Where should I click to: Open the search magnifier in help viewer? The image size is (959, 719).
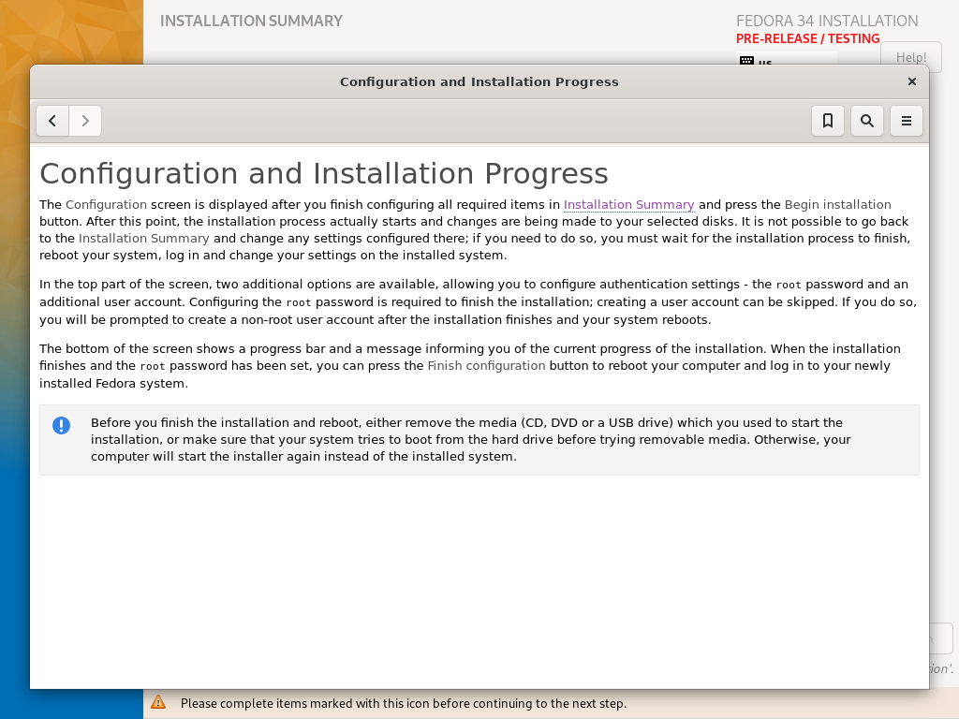(x=866, y=121)
